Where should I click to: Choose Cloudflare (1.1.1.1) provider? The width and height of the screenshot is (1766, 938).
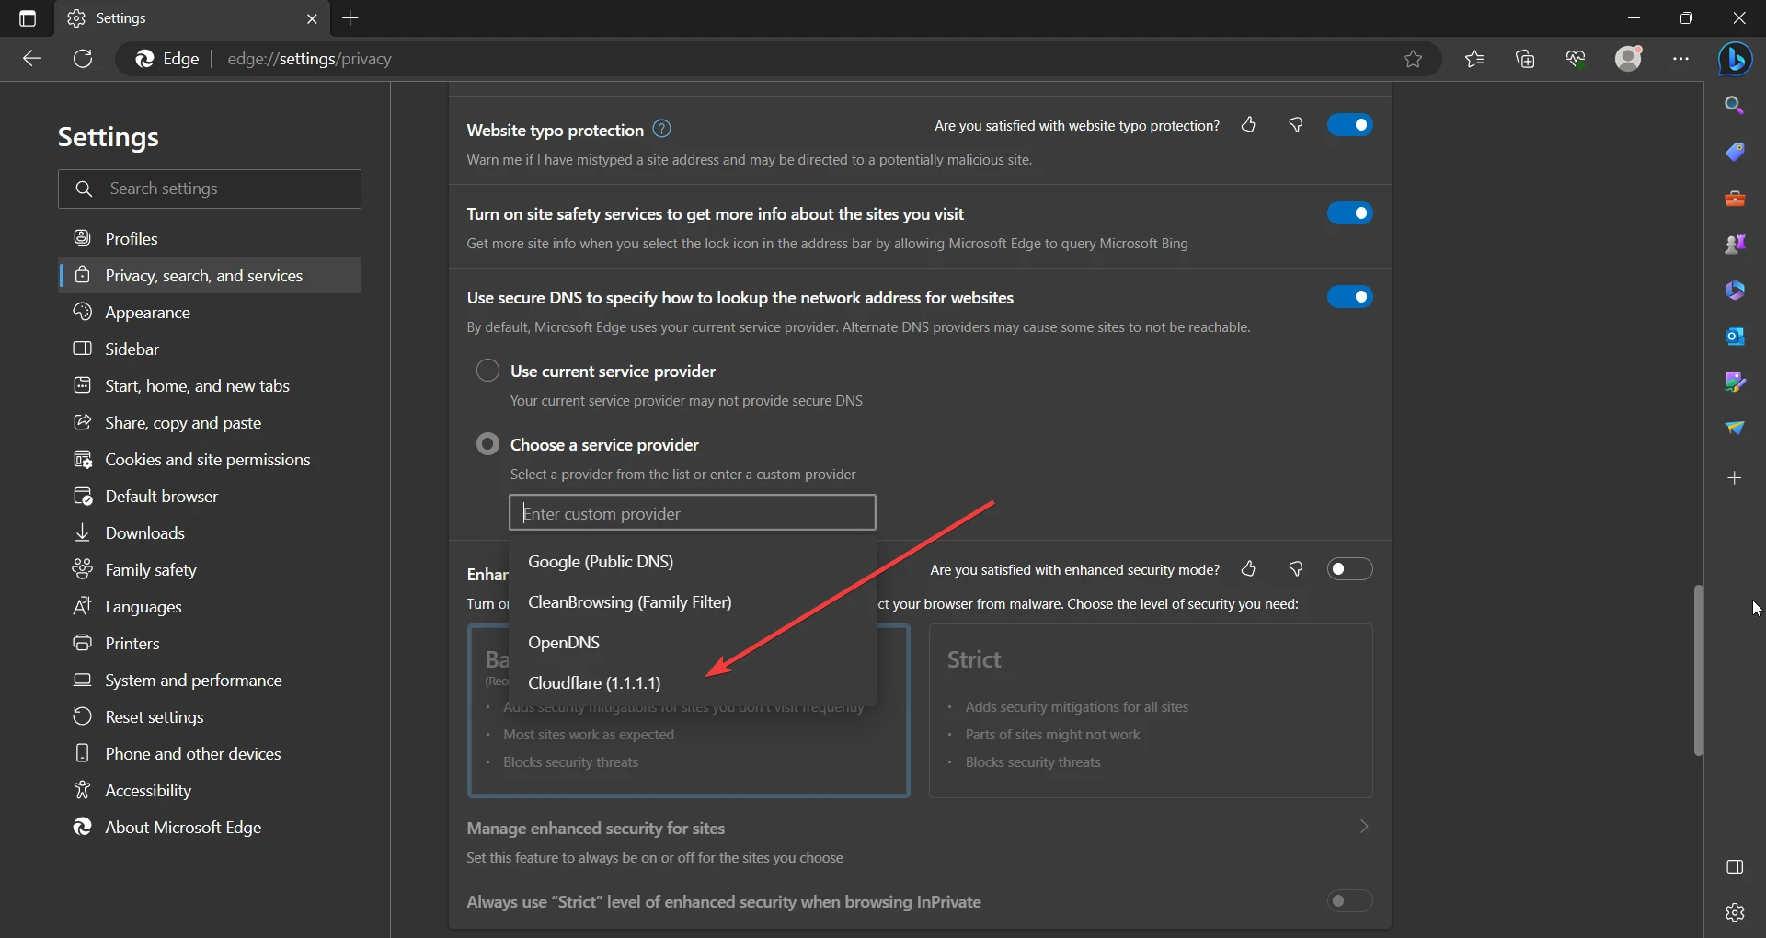pos(693,683)
